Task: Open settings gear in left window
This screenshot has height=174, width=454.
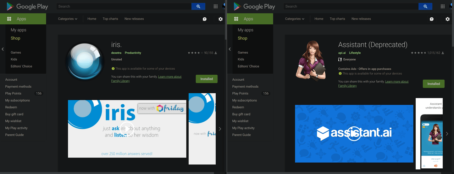Action: (221, 19)
